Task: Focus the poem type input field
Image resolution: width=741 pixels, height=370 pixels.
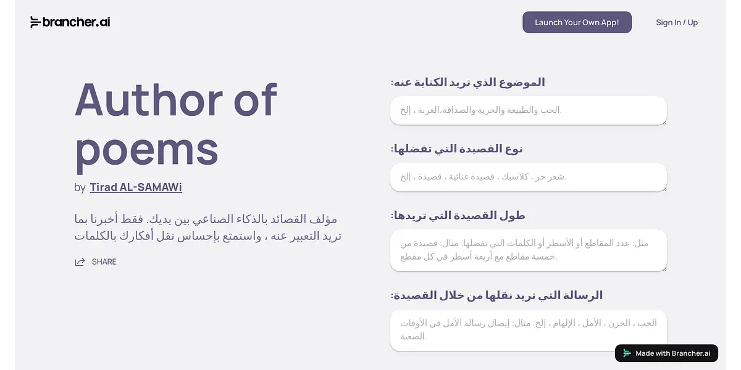Action: tap(528, 177)
